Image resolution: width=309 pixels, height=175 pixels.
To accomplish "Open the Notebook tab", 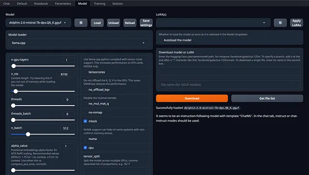I will coord(41,3).
